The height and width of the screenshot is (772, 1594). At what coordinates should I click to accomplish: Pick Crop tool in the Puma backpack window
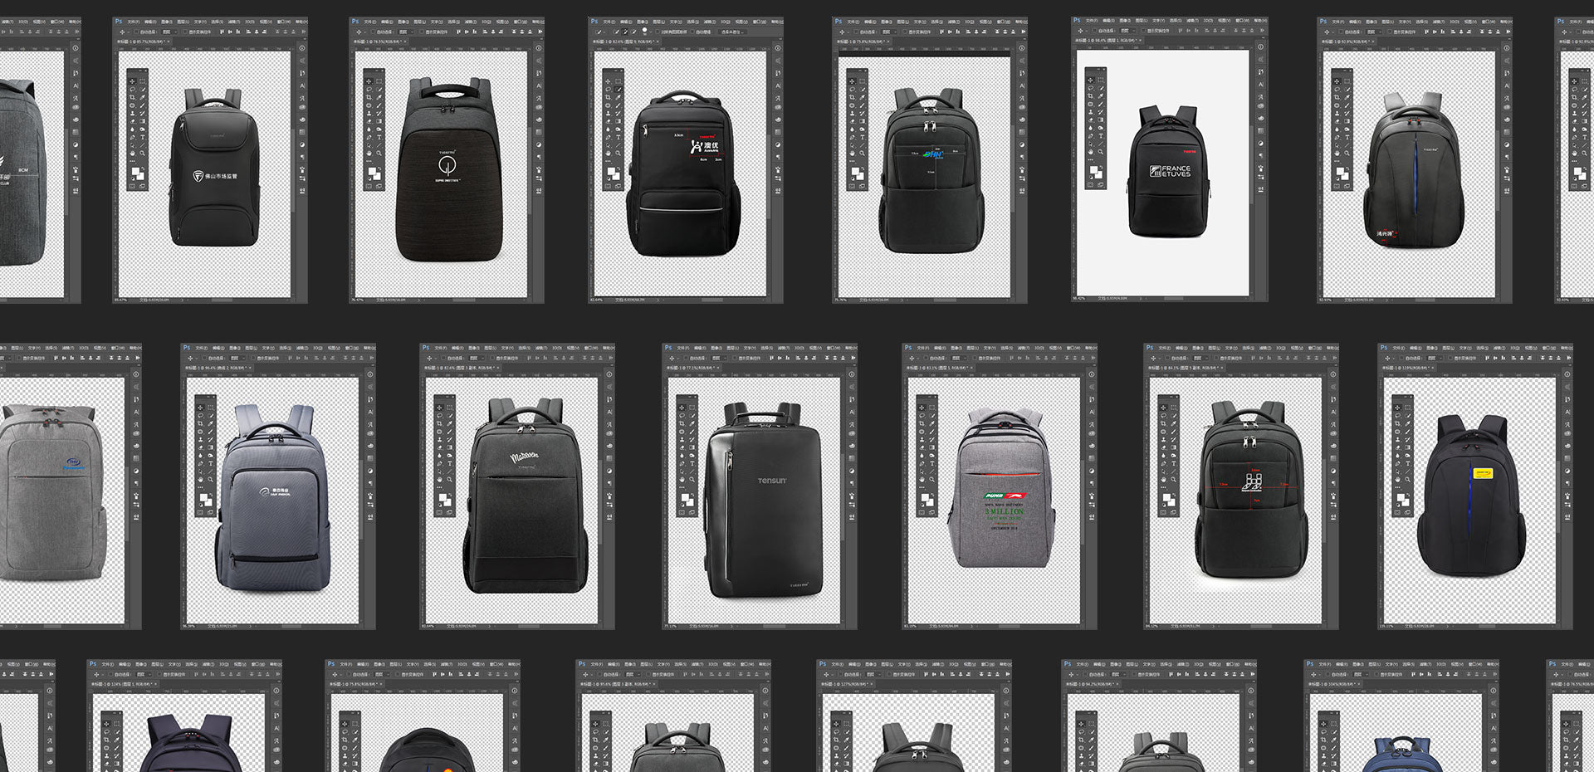coord(922,422)
